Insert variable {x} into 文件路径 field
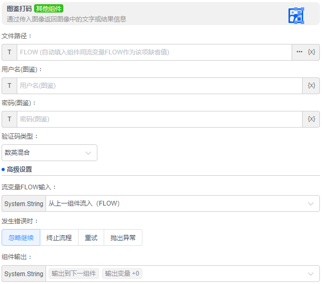This screenshot has width=322, height=284. (x=312, y=52)
